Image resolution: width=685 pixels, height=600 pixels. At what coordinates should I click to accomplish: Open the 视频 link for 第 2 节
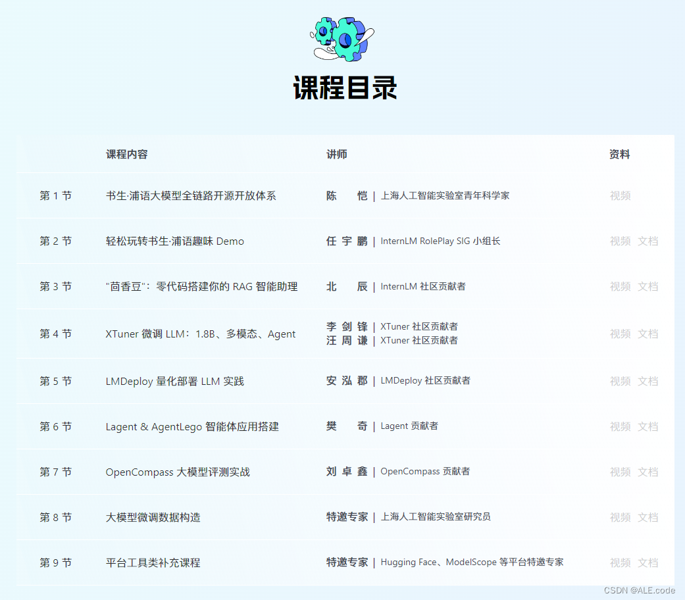[x=620, y=241]
